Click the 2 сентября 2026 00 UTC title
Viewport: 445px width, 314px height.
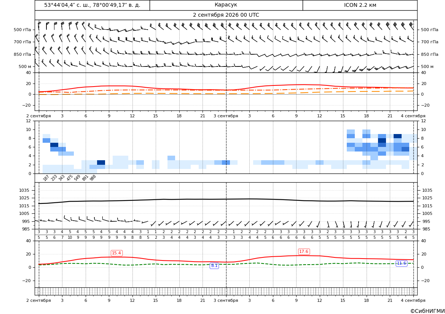click(226, 15)
